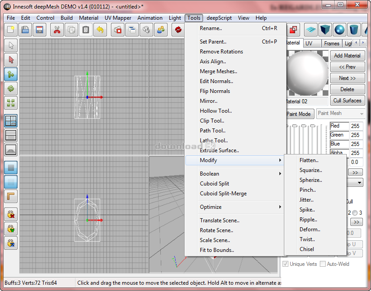Click the Save floppy disk icon
The width and height of the screenshot is (371, 291).
point(39,30)
